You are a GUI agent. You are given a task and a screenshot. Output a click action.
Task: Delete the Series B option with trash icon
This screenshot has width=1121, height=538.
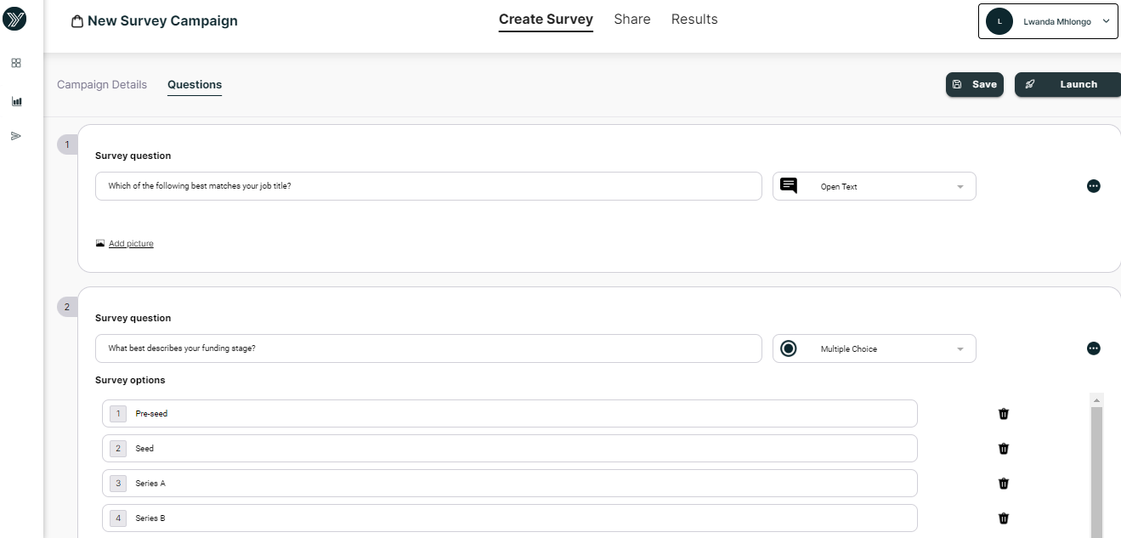click(x=1004, y=518)
